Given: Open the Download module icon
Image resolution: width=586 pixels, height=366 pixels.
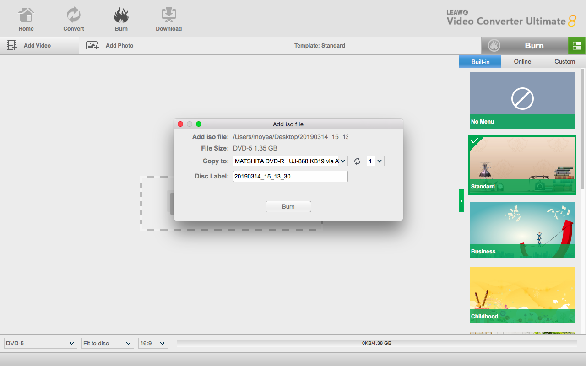Looking at the screenshot, I should pyautogui.click(x=168, y=16).
